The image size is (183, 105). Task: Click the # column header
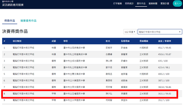[x=4, y=41]
